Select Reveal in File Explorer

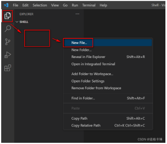(x=108, y=57)
